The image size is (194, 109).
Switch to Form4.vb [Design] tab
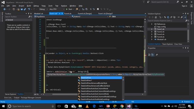[x=85, y=14]
